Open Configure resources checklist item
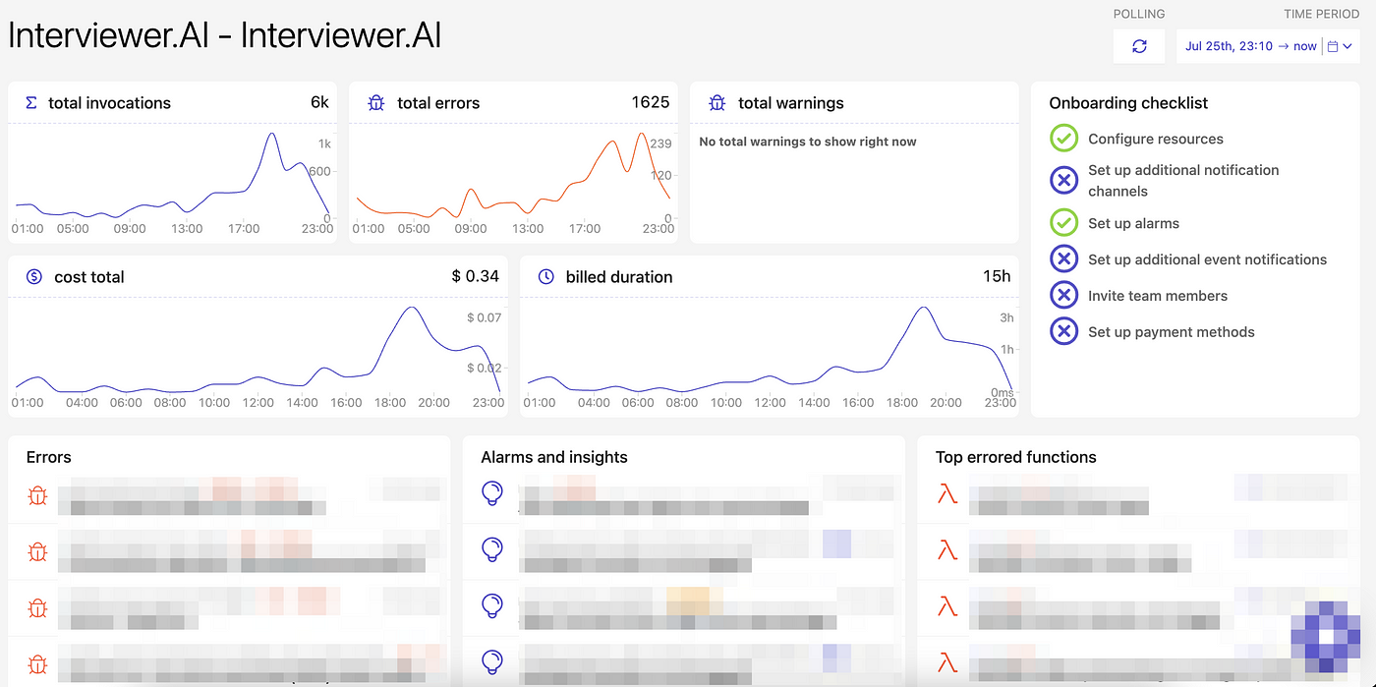 pos(1156,139)
